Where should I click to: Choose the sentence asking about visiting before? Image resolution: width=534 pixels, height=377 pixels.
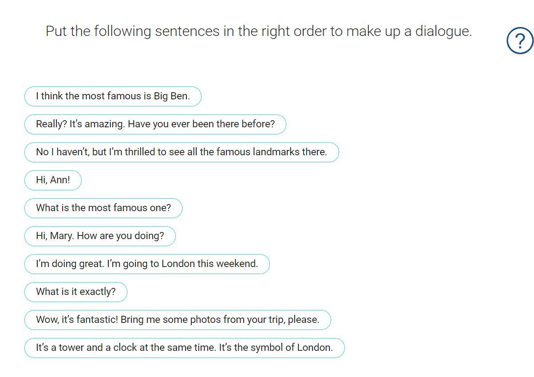point(155,124)
